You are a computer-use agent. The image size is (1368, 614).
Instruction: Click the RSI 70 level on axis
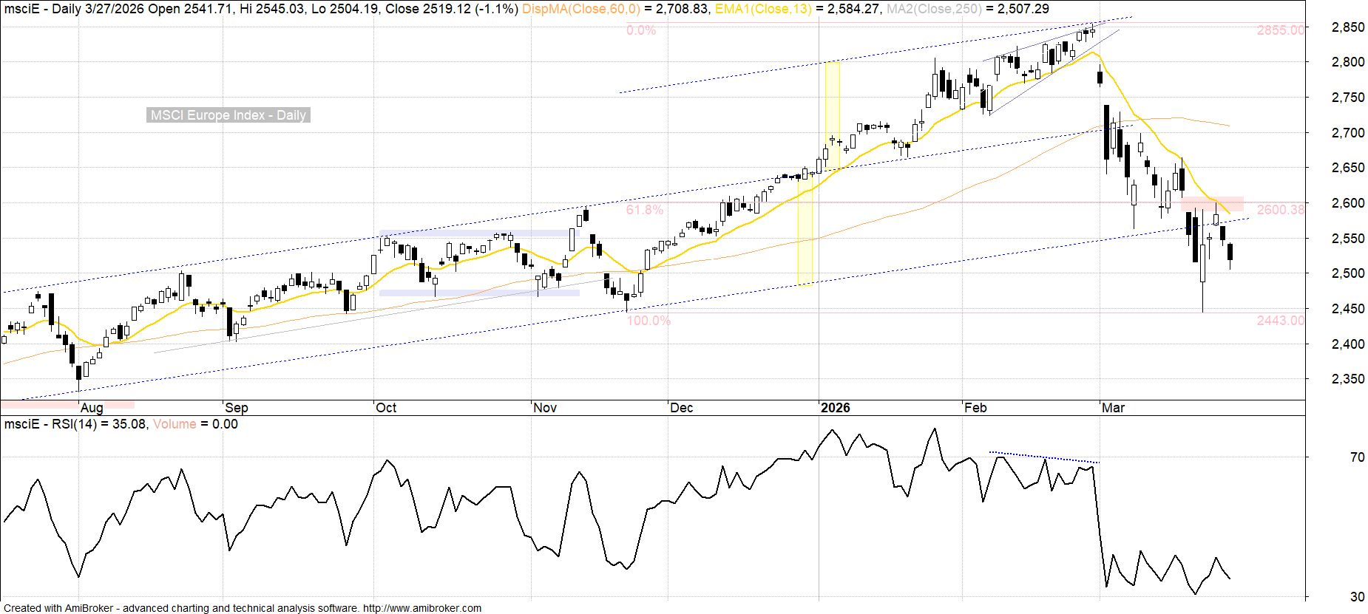click(1336, 457)
